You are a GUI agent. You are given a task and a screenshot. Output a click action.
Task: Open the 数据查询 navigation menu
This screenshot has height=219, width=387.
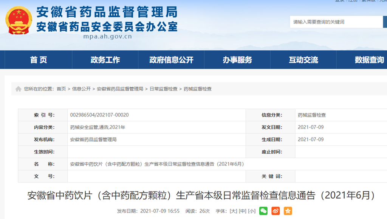coord(369,60)
